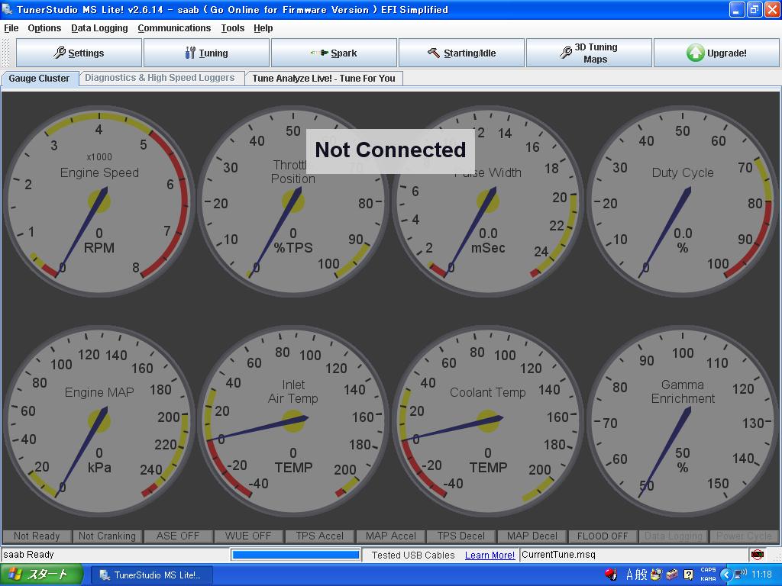782x586 pixels.
Task: Expand the Communications menu
Action: pos(174,28)
